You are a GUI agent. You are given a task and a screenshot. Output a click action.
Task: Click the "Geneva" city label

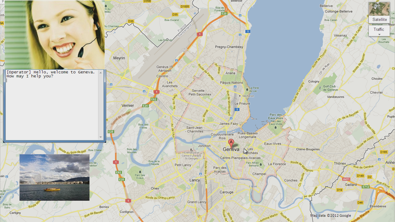pyautogui.click(x=231, y=150)
